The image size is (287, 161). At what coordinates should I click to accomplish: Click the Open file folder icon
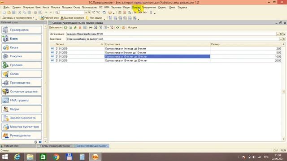(x=9, y=13)
